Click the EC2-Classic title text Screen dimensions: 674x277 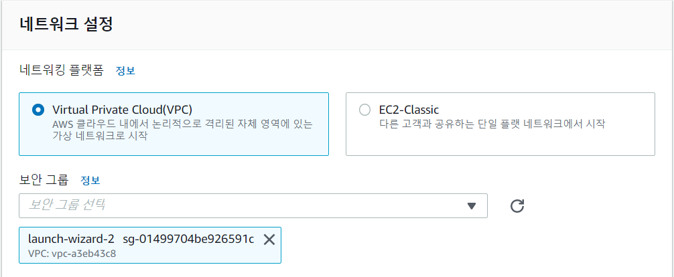pyautogui.click(x=408, y=110)
